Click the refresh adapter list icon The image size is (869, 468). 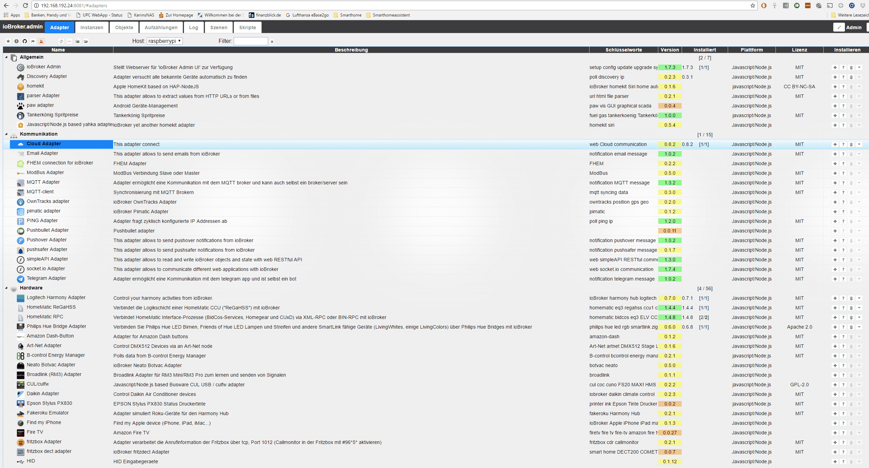tap(61, 41)
